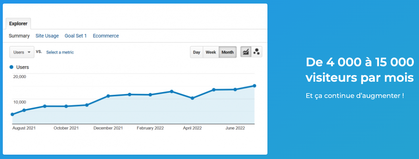Viewport: 419px width, 159px height.
Task: Switch to motion chart icon
Action: pyautogui.click(x=257, y=52)
